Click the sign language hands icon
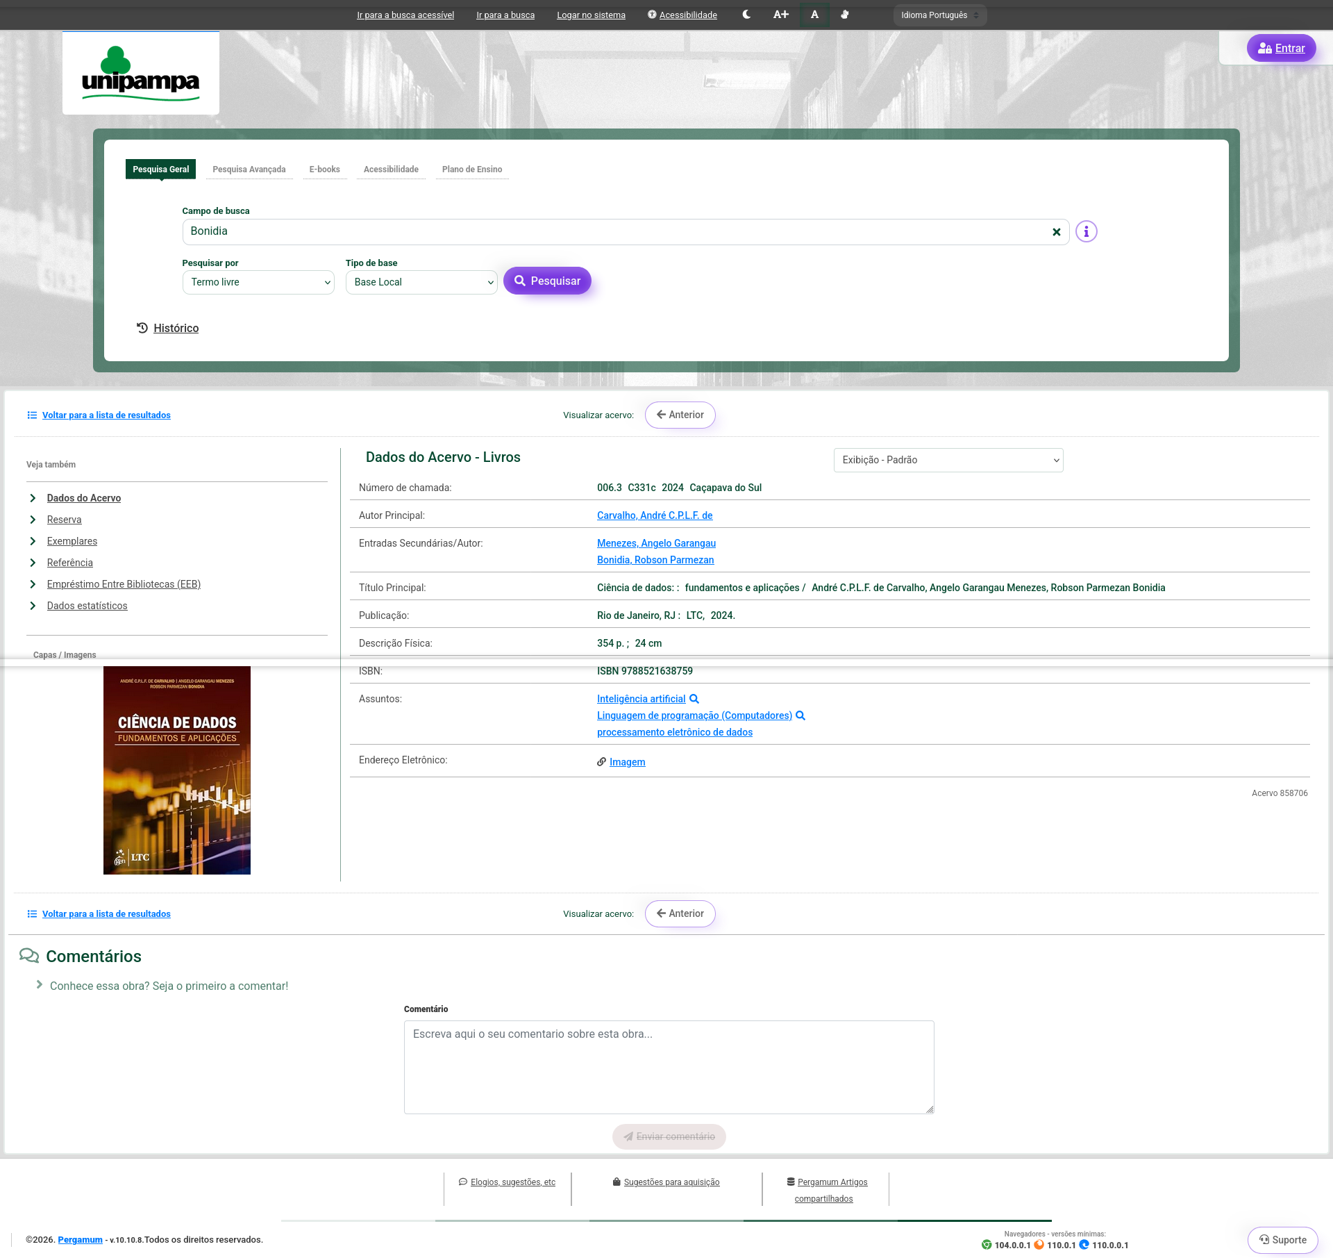The image size is (1333, 1258). (845, 15)
